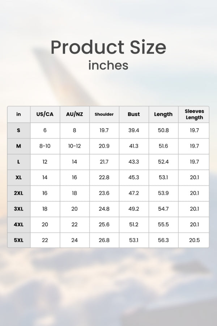This screenshot has height=326, width=217.
Task: Select the 39.4 bust value
Action: pyautogui.click(x=134, y=130)
